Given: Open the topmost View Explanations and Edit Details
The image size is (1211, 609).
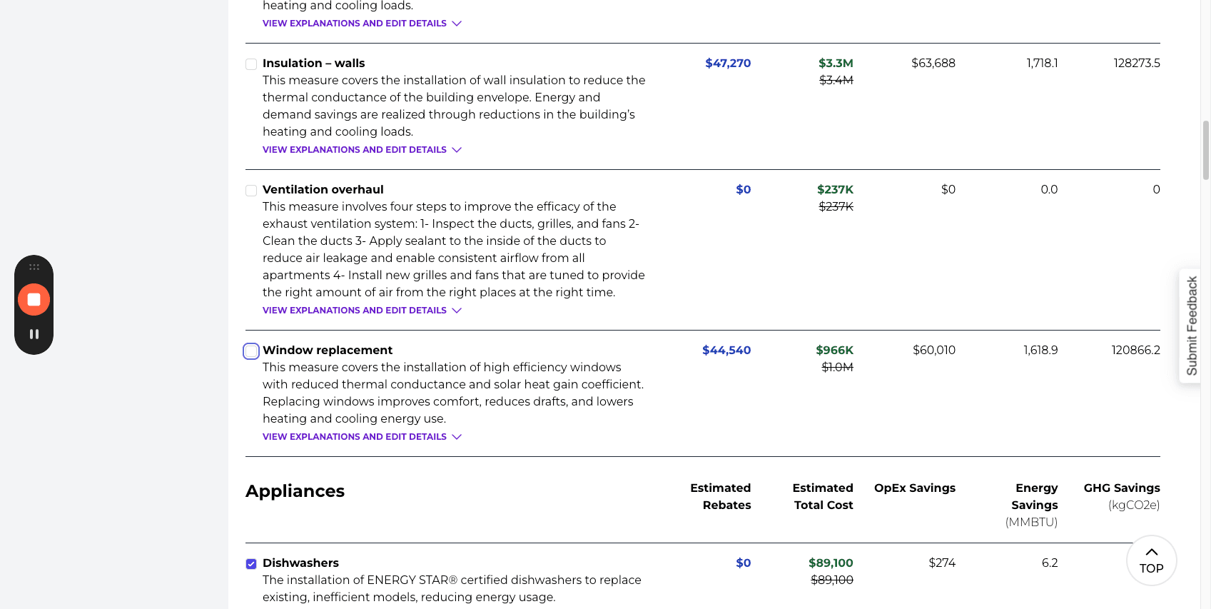Looking at the screenshot, I should click(x=362, y=24).
